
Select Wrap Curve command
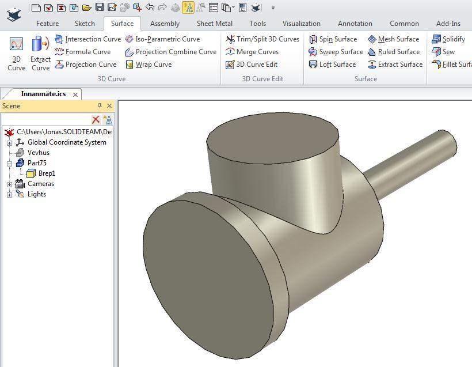coord(149,65)
